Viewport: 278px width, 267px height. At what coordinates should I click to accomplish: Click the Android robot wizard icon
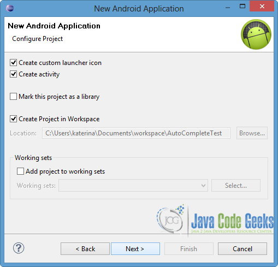pos(256,34)
